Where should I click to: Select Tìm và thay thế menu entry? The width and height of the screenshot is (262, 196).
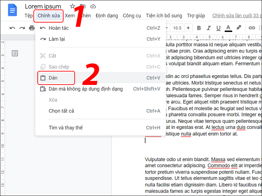pyautogui.click(x=65, y=127)
